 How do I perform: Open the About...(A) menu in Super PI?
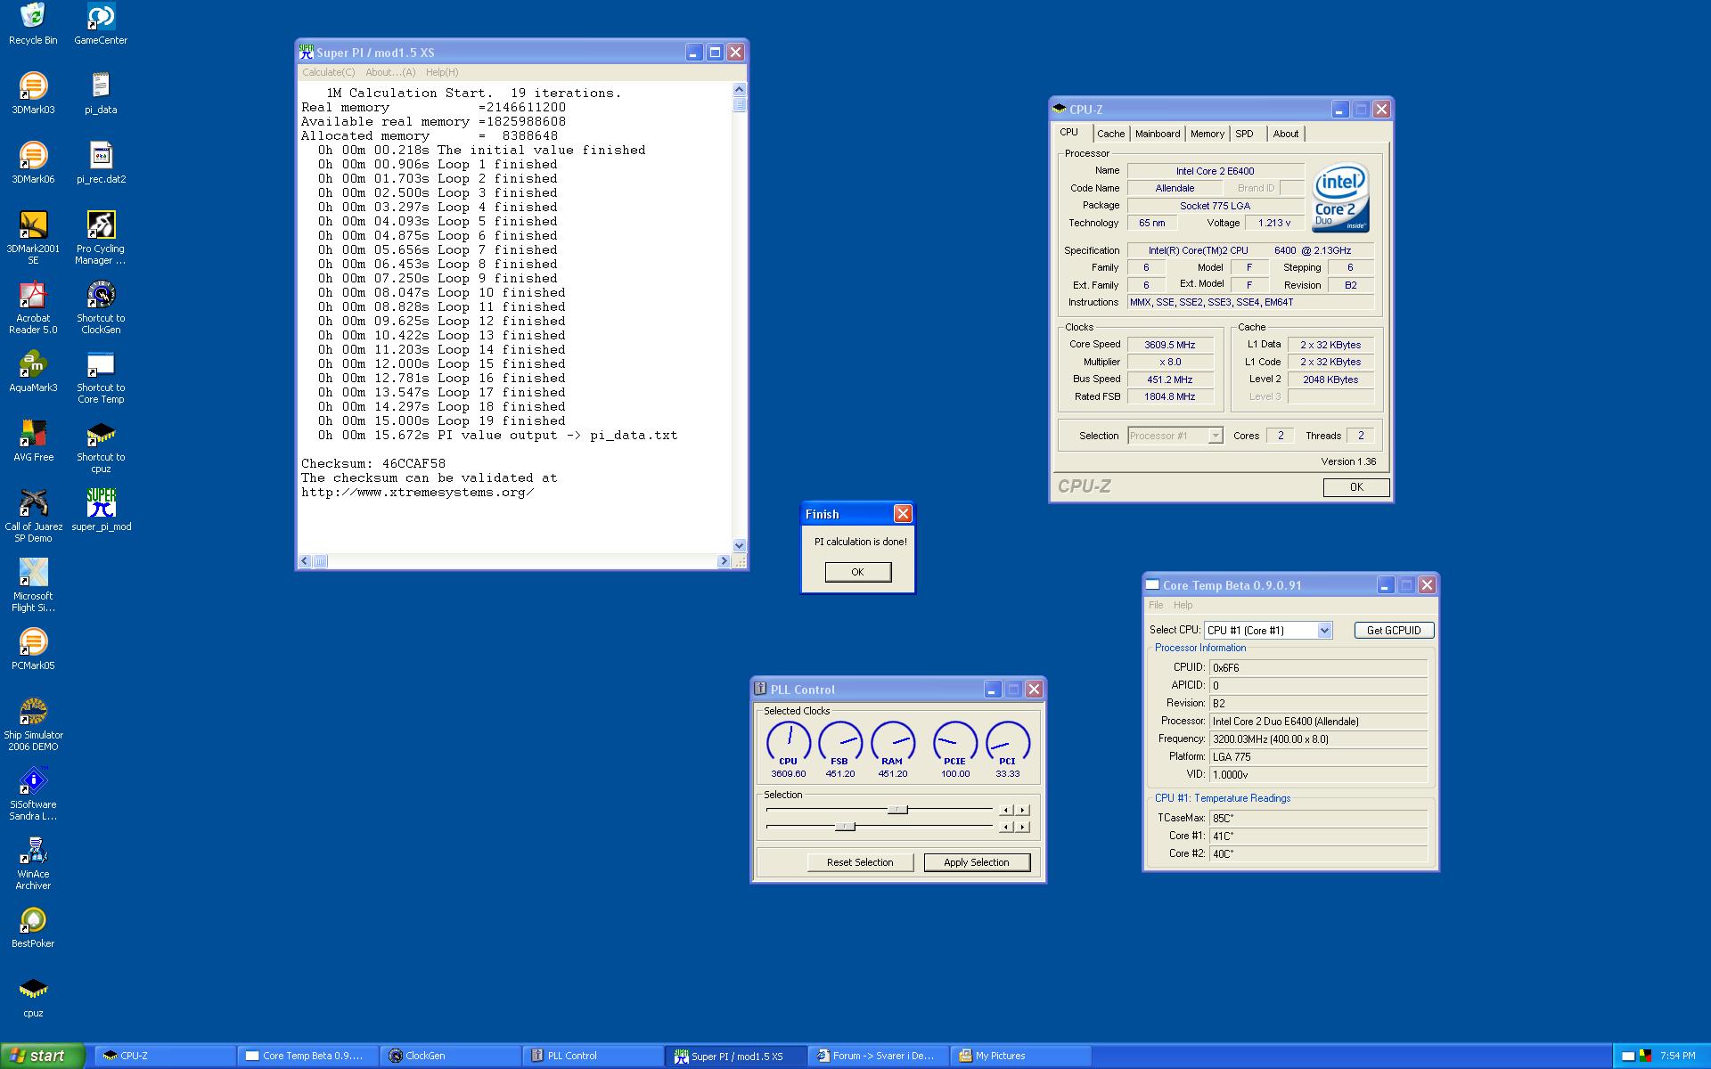pos(389,72)
